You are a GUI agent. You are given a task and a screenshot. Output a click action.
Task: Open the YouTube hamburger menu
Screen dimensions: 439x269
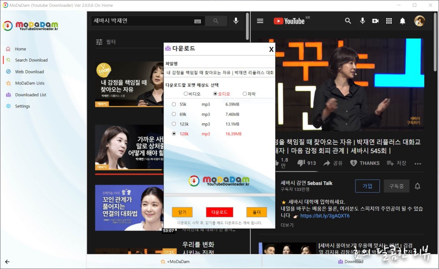pos(260,20)
